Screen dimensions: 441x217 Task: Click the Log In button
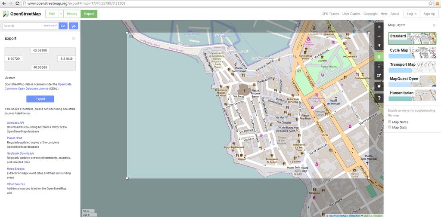tap(412, 14)
